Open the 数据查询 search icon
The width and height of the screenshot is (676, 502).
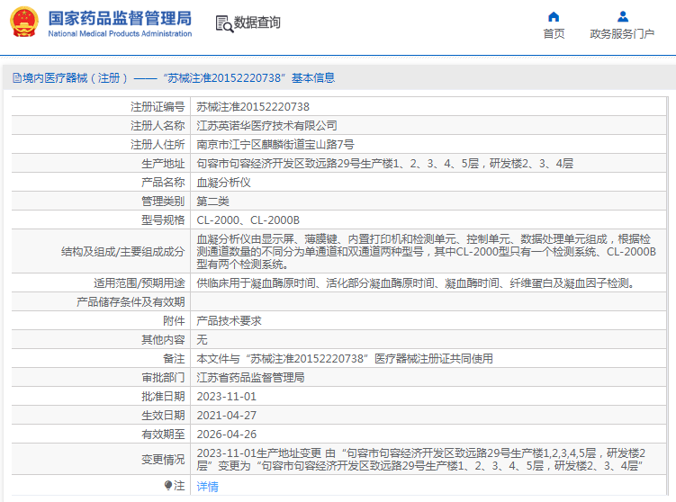224,23
